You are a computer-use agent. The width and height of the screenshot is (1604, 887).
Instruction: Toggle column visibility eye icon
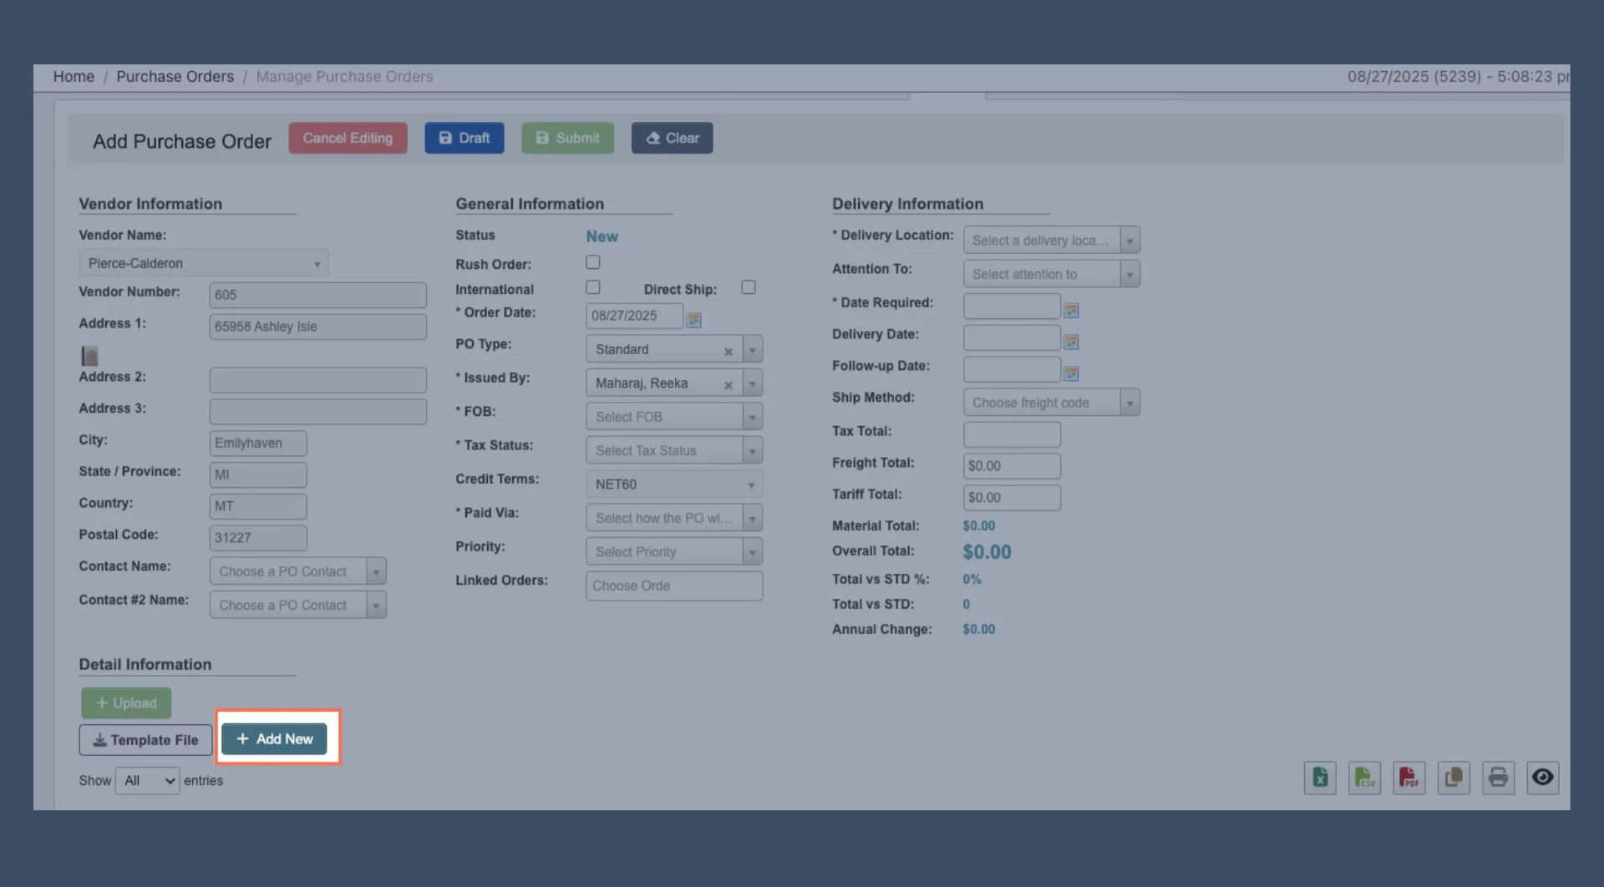[x=1543, y=778]
